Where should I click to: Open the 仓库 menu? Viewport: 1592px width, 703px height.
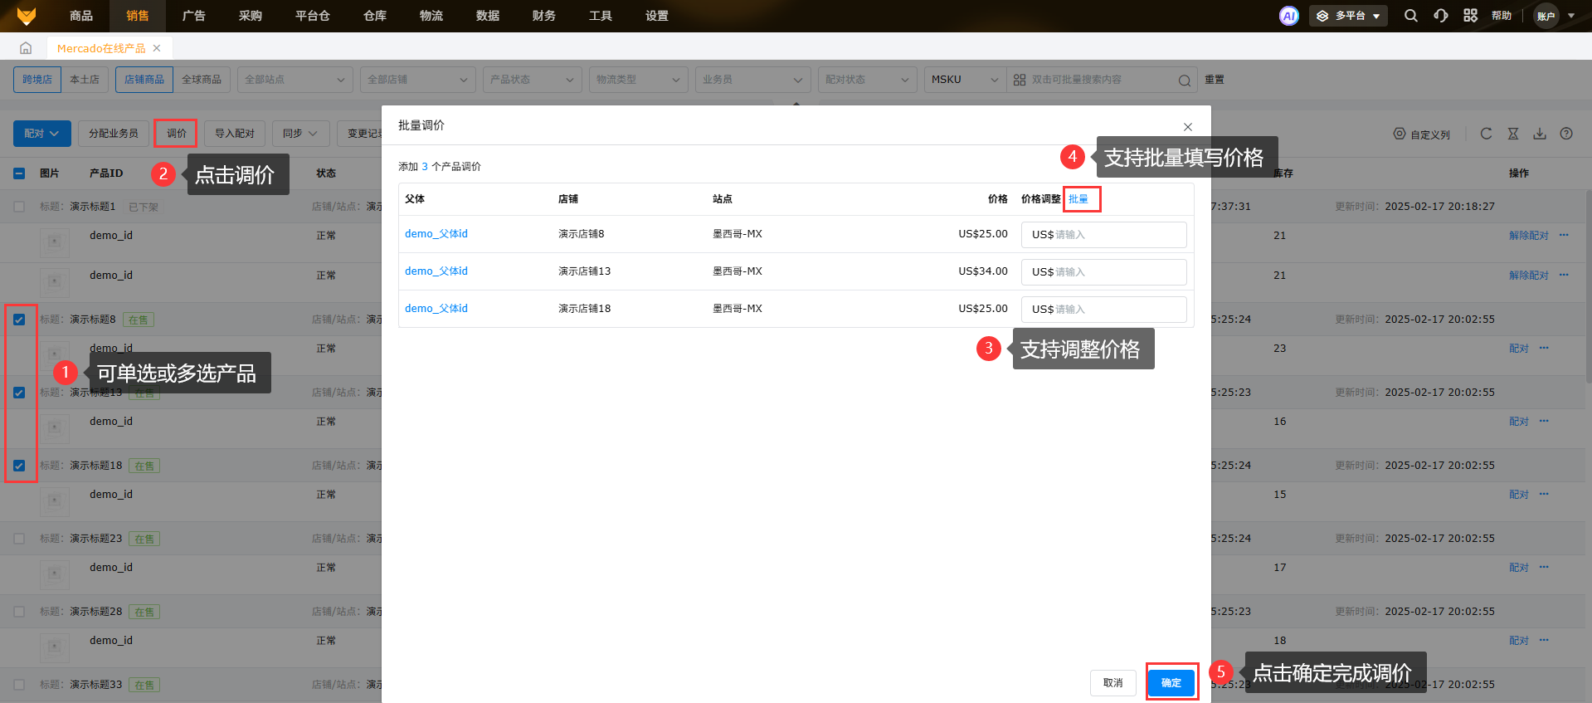tap(375, 16)
